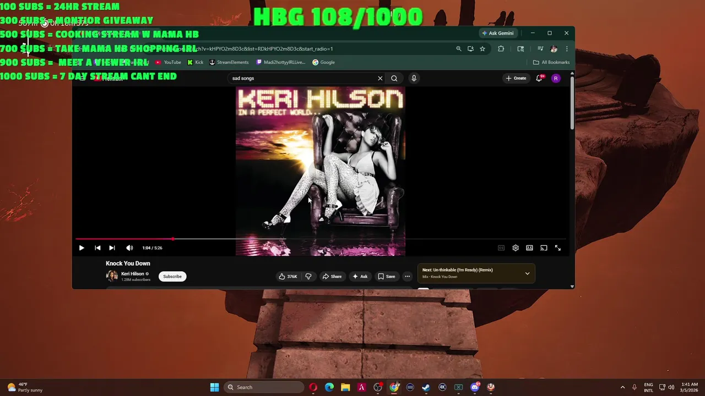The height and width of the screenshot is (396, 705).
Task: Open the taskbar volume control
Action: (x=671, y=387)
